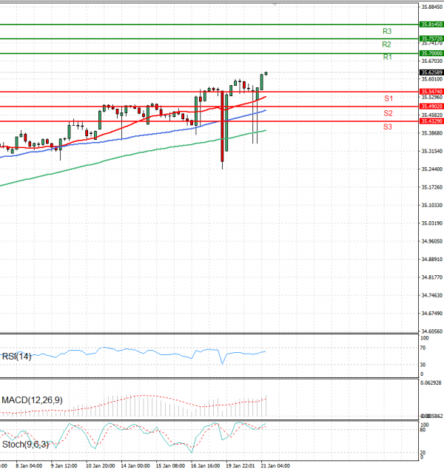Click the 35.49020 support price tag
Image resolution: width=444 pixels, height=472 pixels.
coord(431,107)
